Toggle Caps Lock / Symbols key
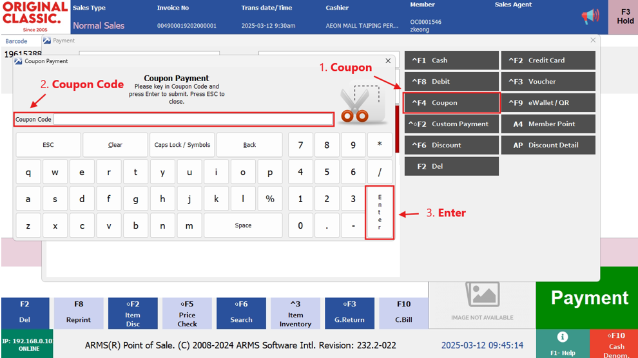The width and height of the screenshot is (638, 358). pos(182,145)
